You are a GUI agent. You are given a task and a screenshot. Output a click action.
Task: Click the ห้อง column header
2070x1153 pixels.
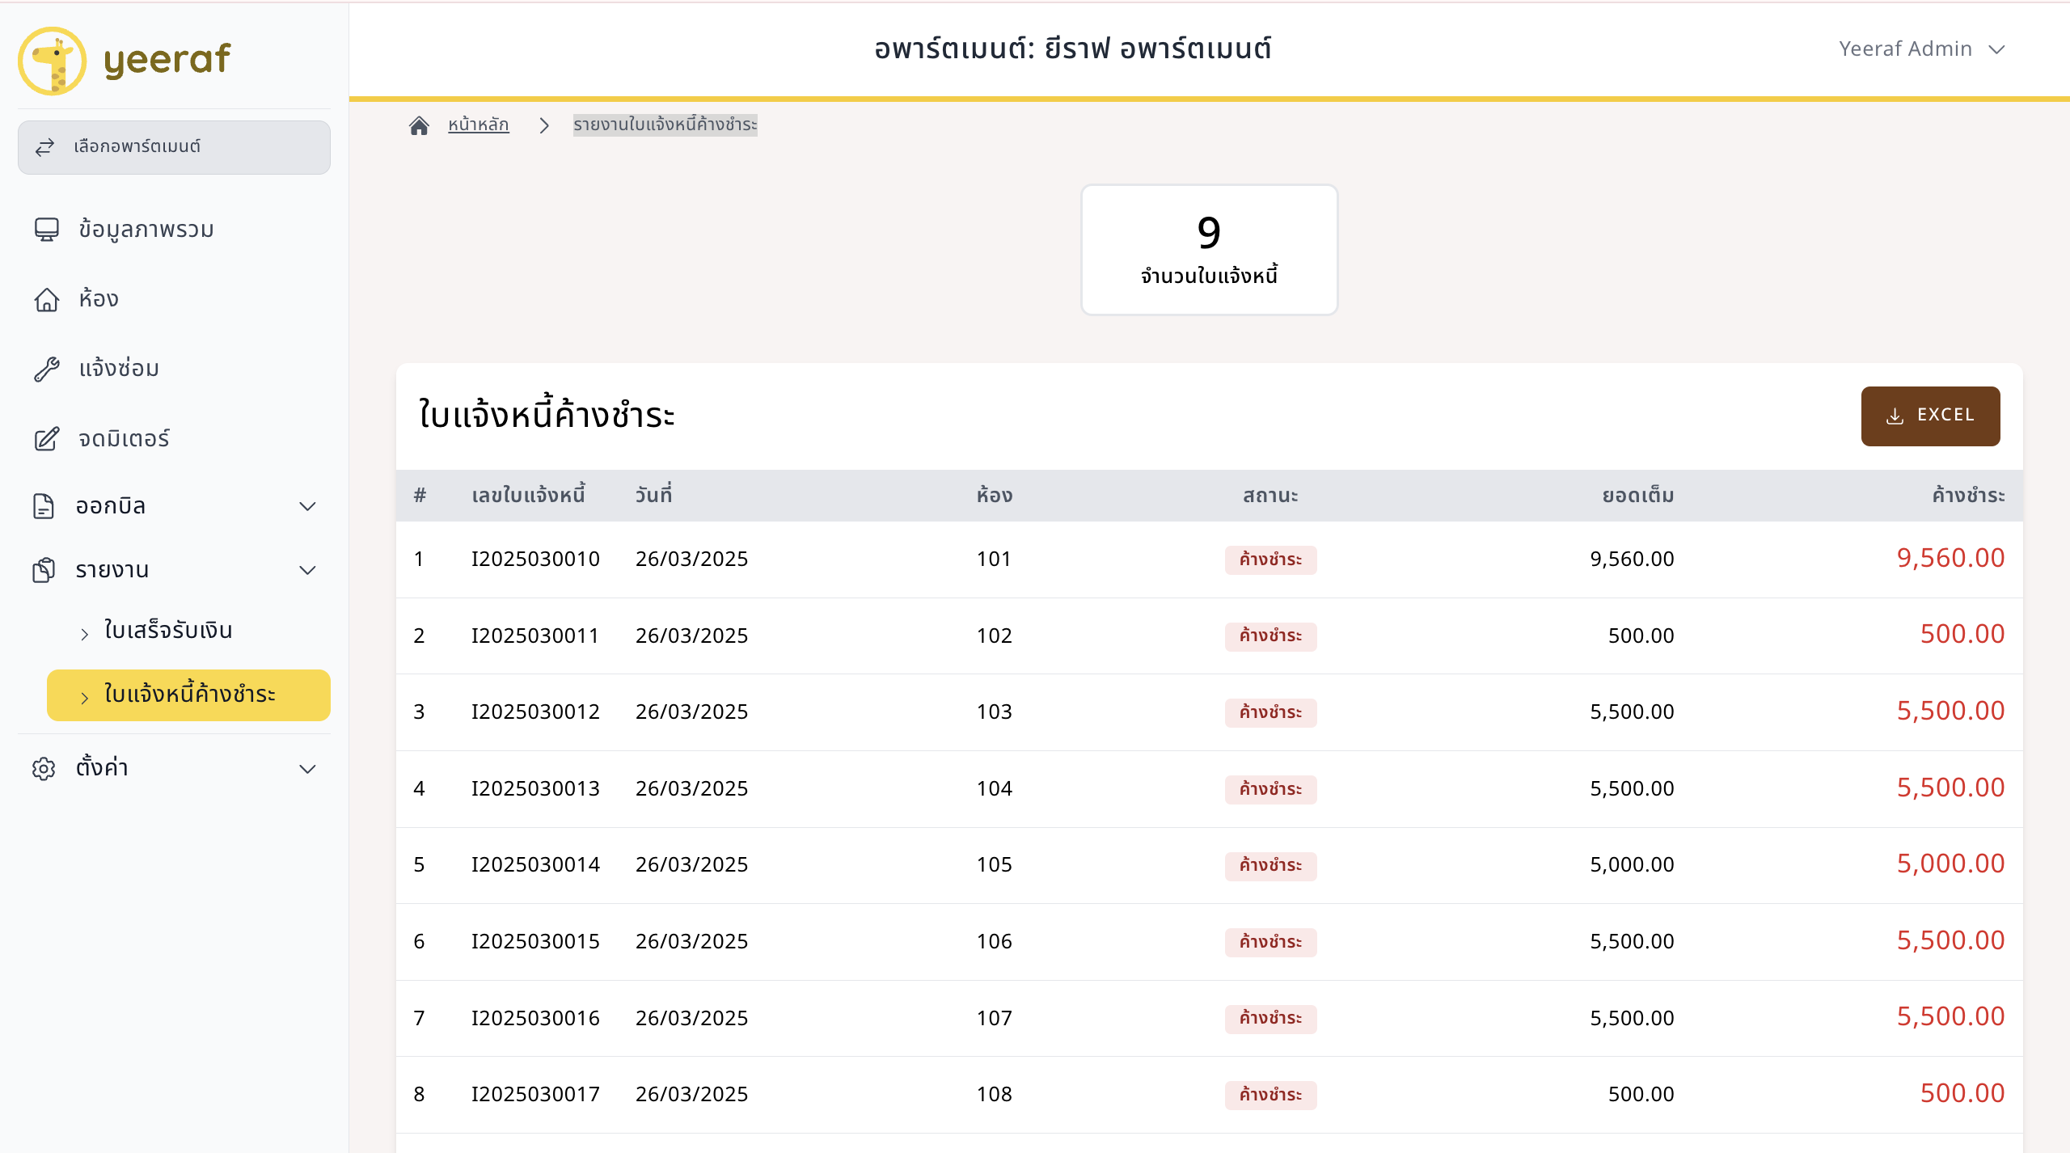tap(995, 495)
